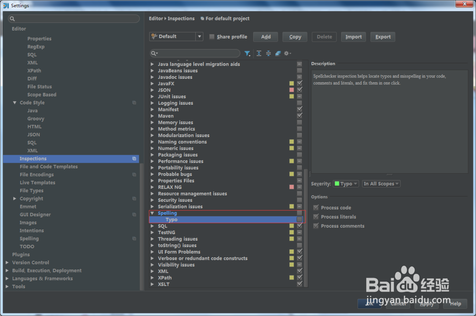This screenshot has height=316, width=476.
Task: Click the Export profile button
Action: tap(383, 37)
